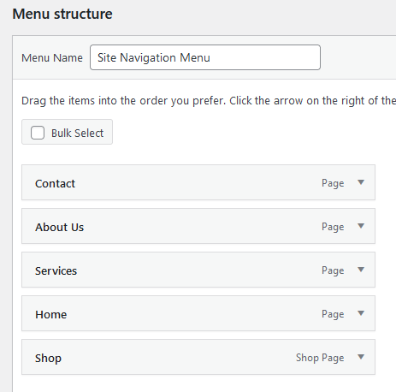Tick the Bulk Select checkbox
The image size is (396, 392).
(38, 133)
